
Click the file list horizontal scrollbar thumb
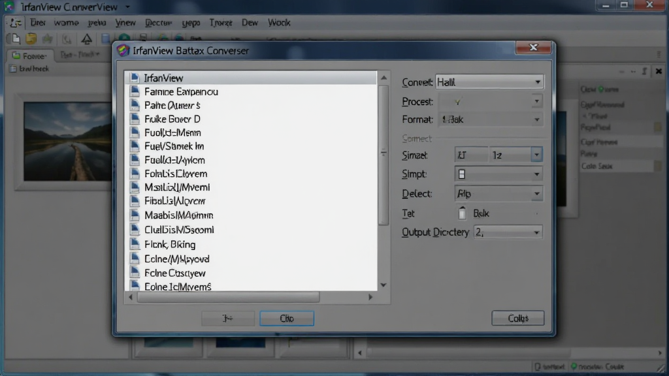[x=228, y=297]
